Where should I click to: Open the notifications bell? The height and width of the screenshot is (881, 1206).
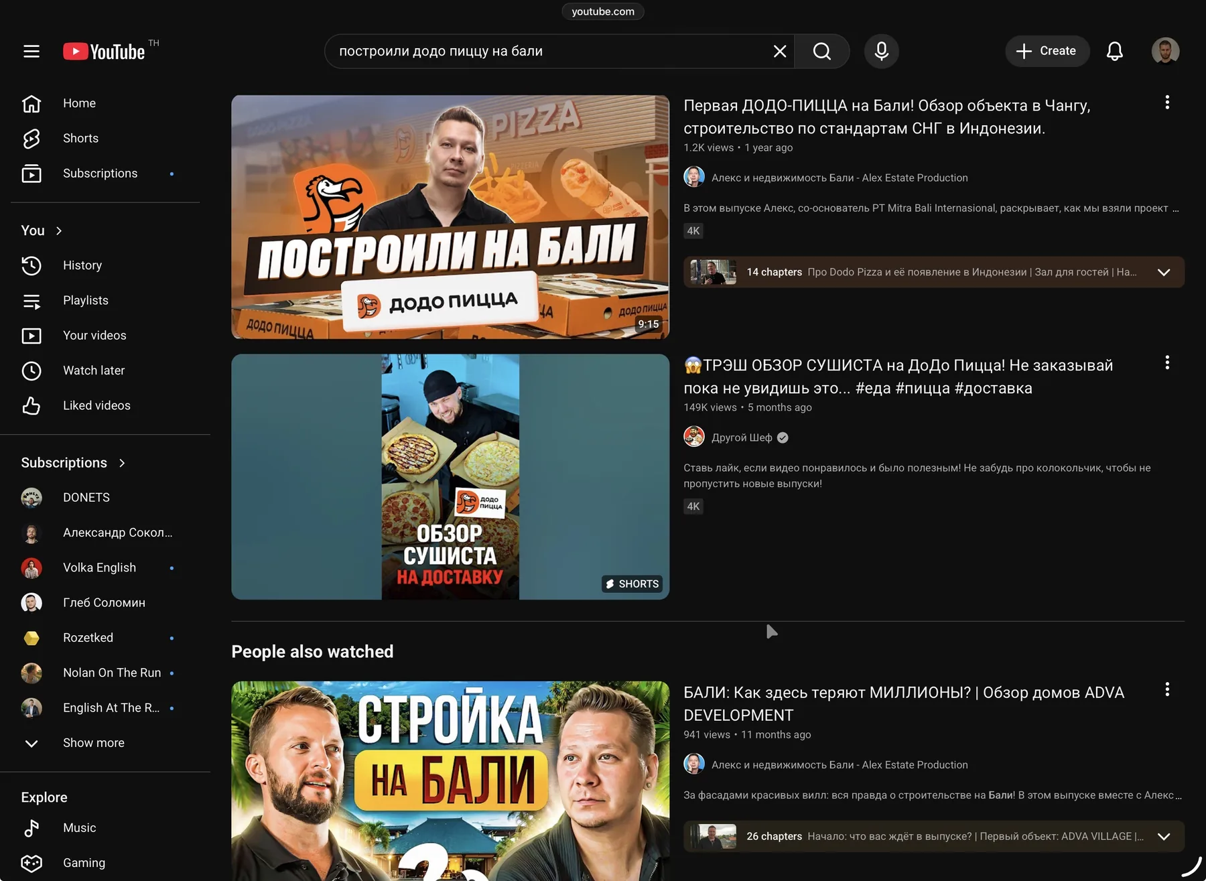point(1114,51)
